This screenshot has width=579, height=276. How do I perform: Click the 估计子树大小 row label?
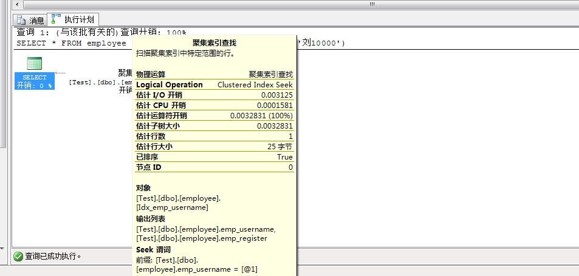tap(158, 126)
